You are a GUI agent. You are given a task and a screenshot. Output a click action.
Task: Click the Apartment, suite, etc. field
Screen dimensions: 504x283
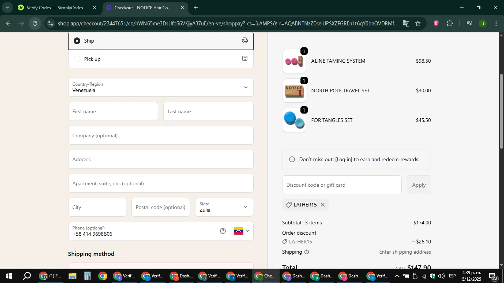click(161, 183)
